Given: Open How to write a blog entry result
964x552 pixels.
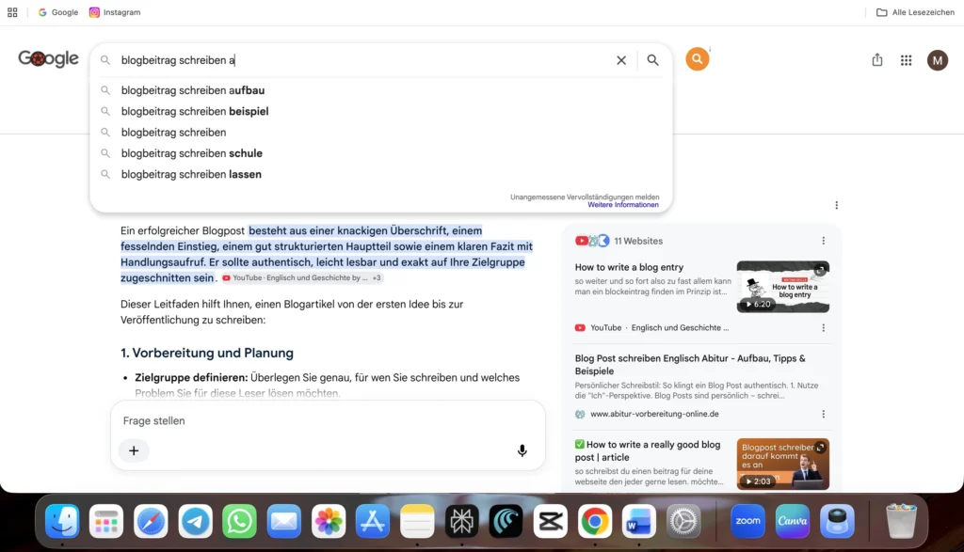Looking at the screenshot, I should click(x=629, y=267).
